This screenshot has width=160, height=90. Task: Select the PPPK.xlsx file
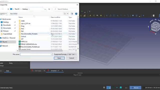(x=24, y=42)
